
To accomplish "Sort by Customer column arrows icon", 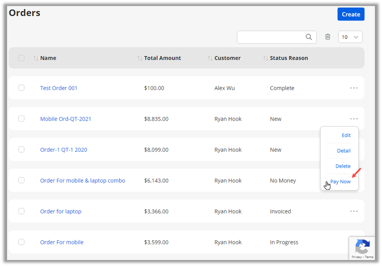I will [210, 58].
